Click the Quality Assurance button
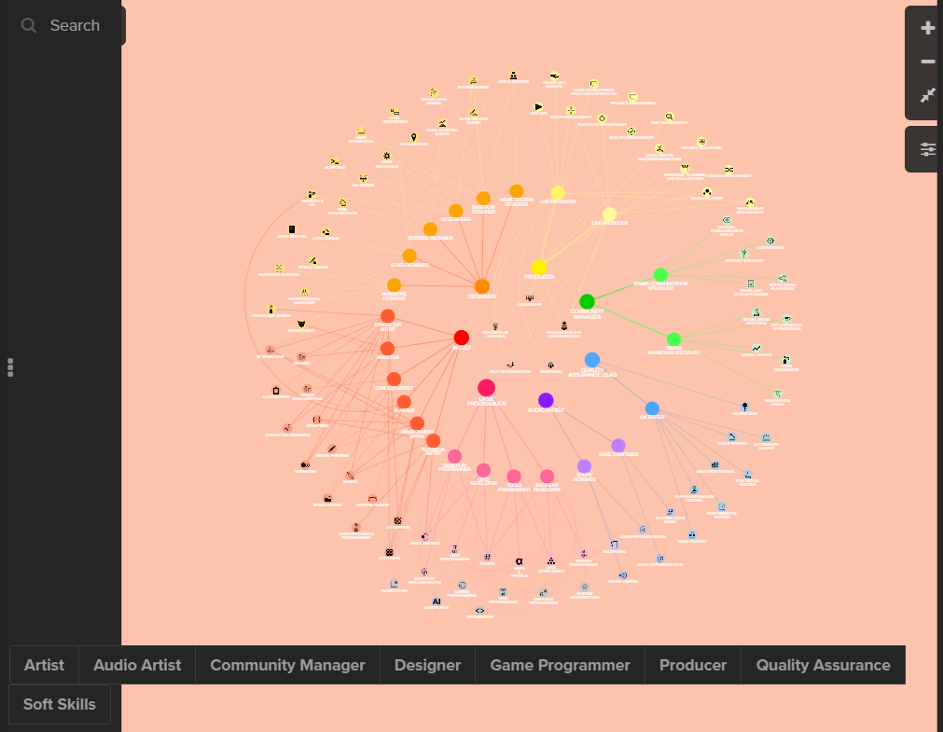 (823, 665)
